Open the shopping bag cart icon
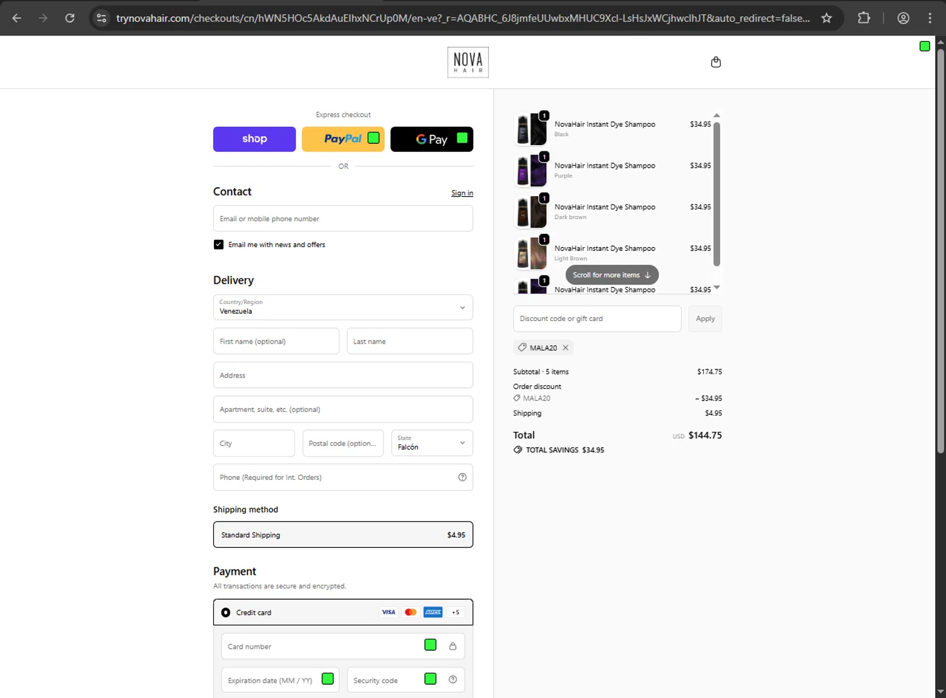This screenshot has height=698, width=946. point(716,62)
